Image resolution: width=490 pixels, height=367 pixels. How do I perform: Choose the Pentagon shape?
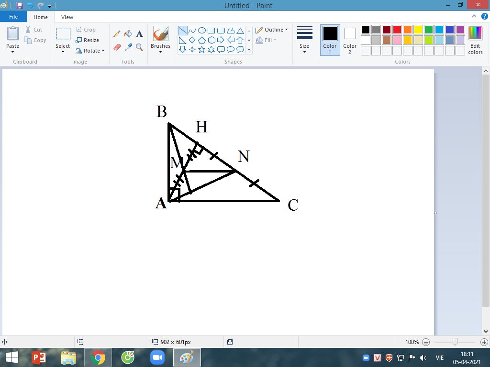pyautogui.click(x=202, y=40)
